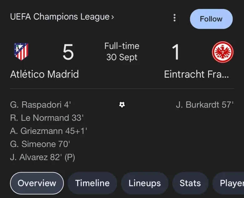Open the three-dot more options menu
The width and height of the screenshot is (244, 198).
click(175, 18)
